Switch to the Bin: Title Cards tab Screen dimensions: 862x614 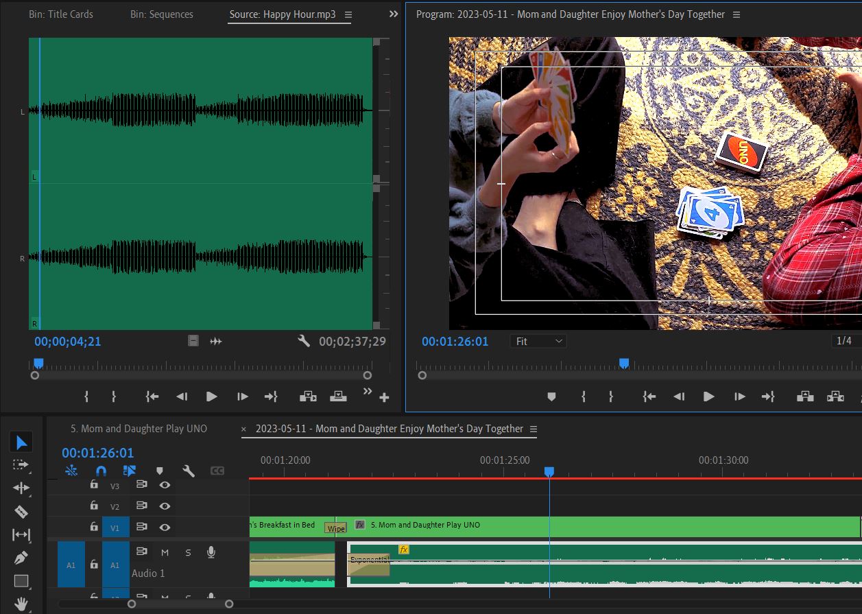[61, 14]
